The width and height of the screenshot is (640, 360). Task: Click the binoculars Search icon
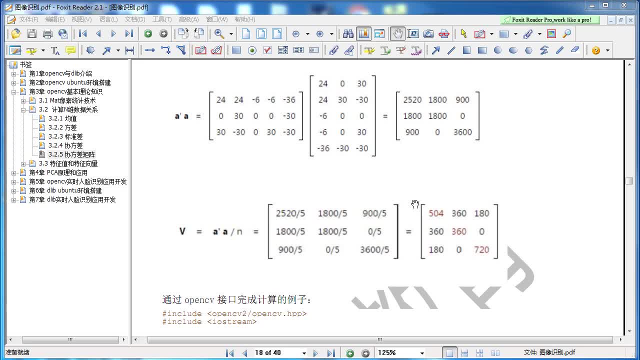pos(348,33)
